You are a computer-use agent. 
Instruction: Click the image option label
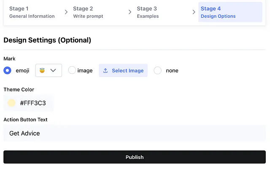tap(85, 70)
